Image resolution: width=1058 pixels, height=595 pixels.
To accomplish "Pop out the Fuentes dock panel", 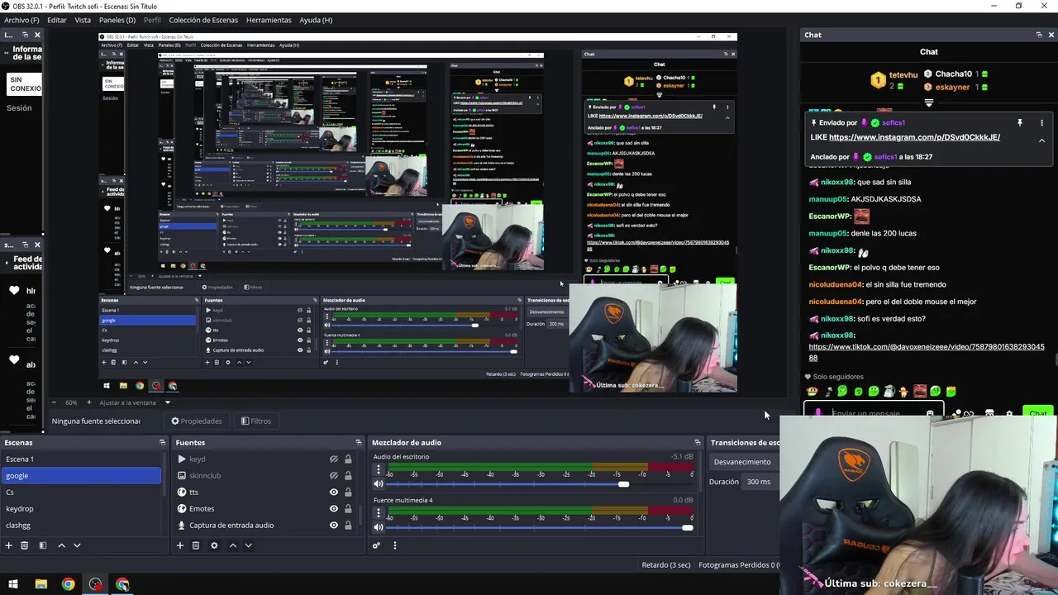I will pyautogui.click(x=358, y=442).
